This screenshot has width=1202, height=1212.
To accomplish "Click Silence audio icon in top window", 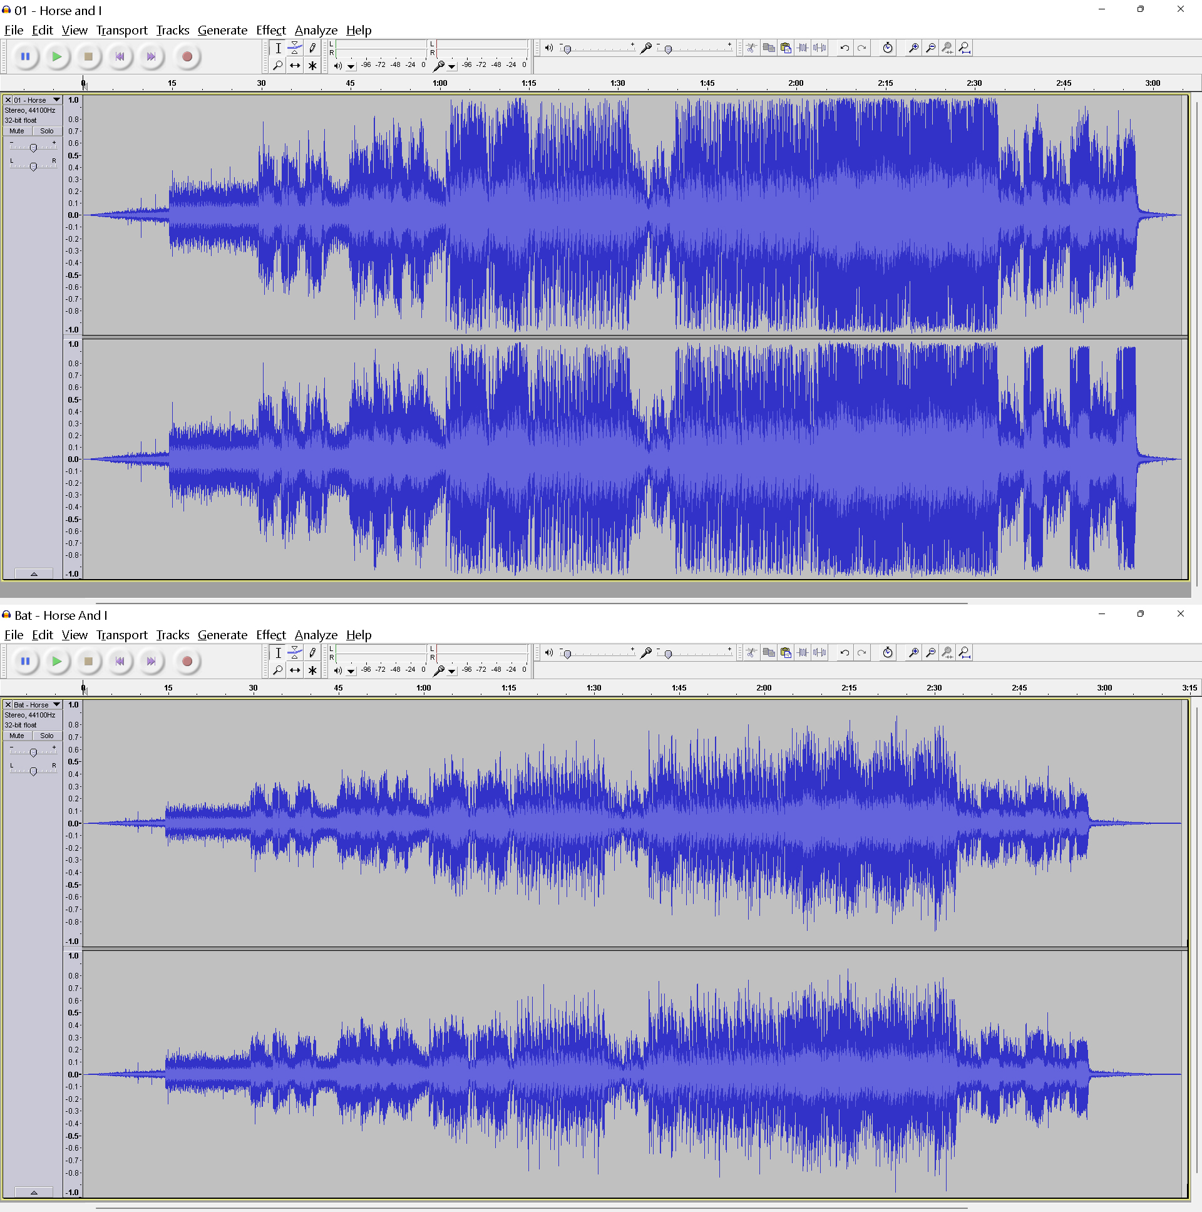I will coord(819,48).
